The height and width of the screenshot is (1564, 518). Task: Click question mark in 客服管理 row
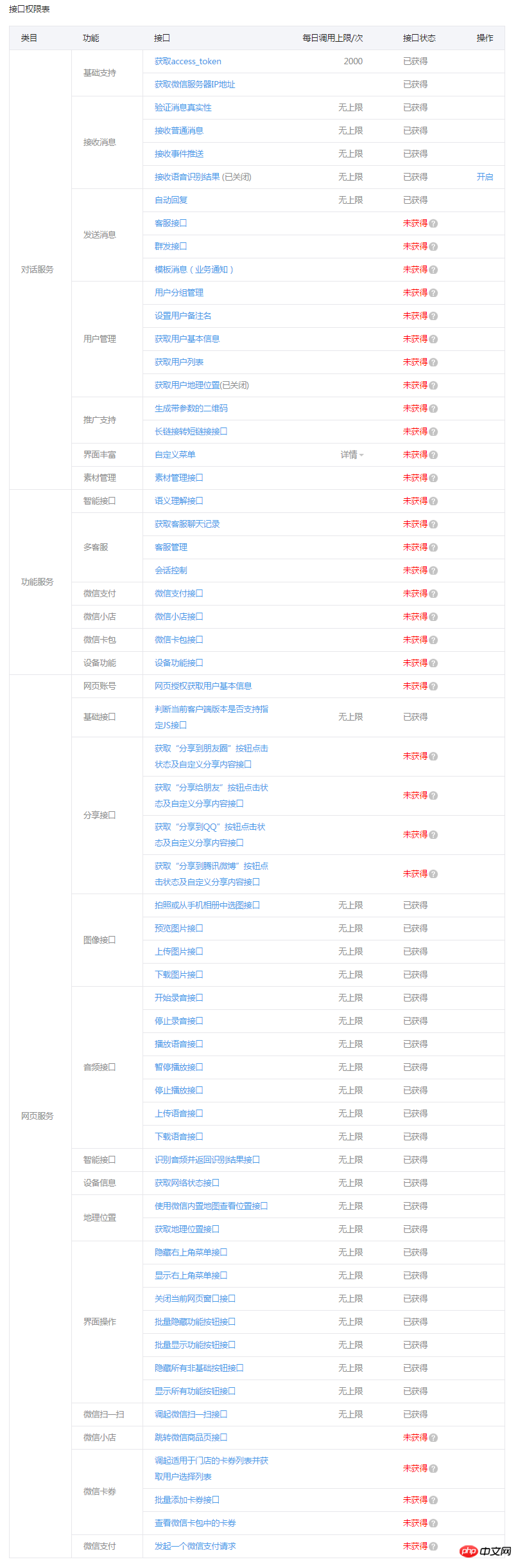coord(433,548)
